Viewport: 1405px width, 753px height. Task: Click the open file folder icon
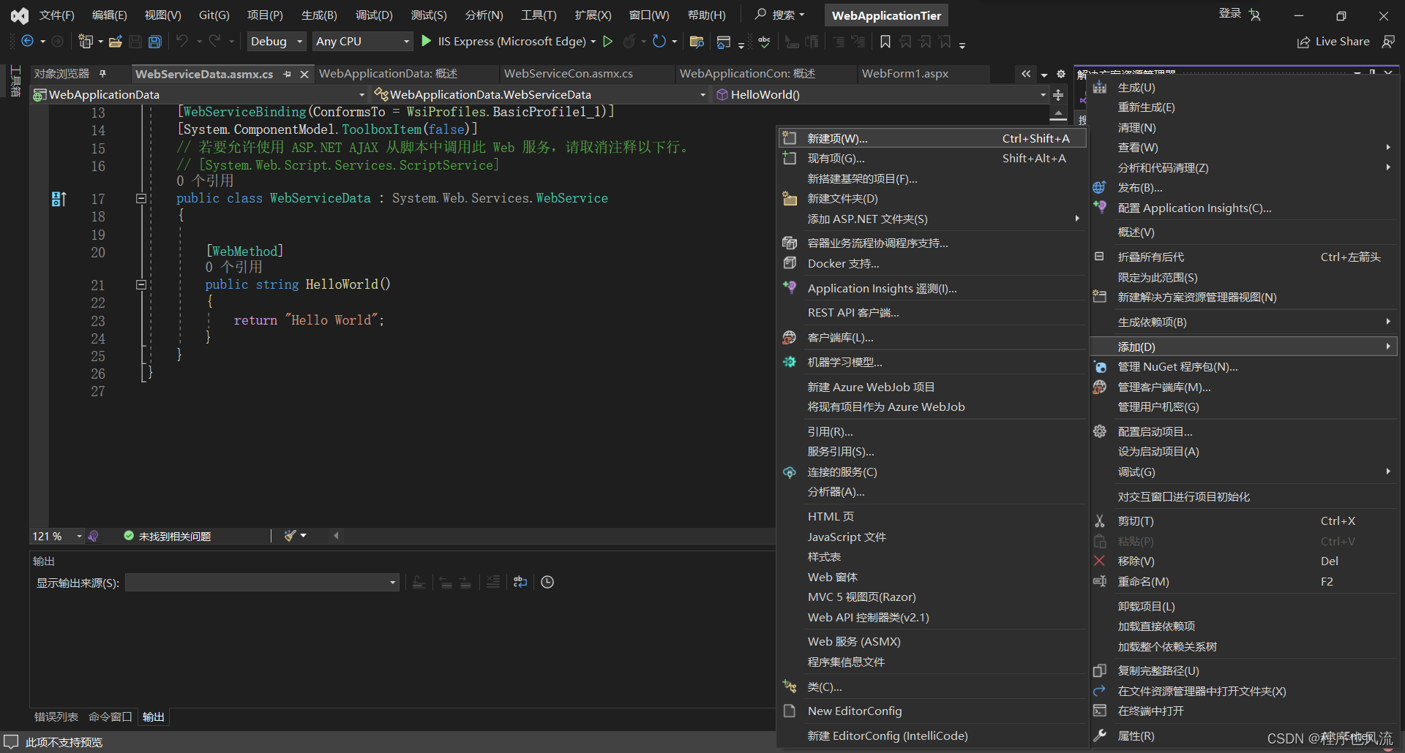pyautogui.click(x=115, y=42)
